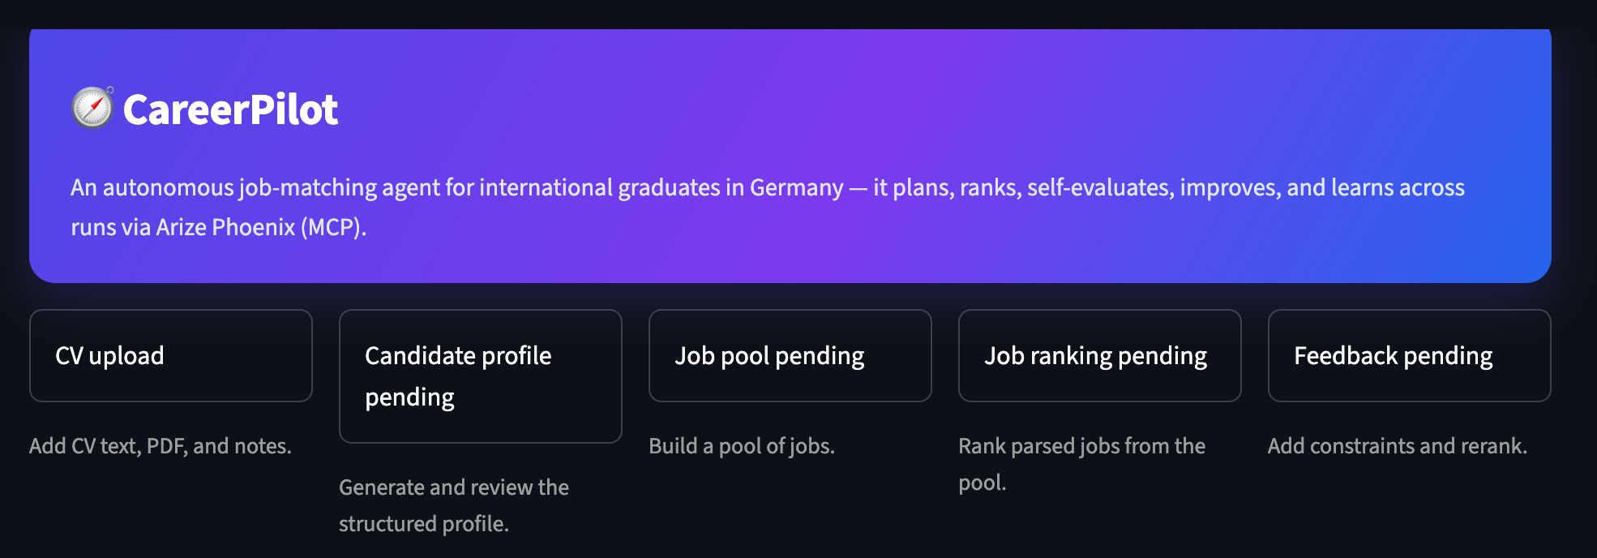
Task: Click the CareerPilot compass logo icon
Action: 92,108
